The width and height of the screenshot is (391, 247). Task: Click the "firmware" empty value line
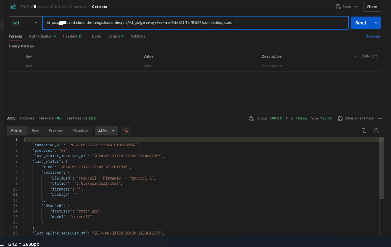[x=67, y=189]
